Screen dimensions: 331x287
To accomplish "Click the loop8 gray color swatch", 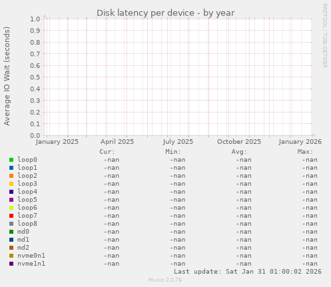I will coord(11,224).
